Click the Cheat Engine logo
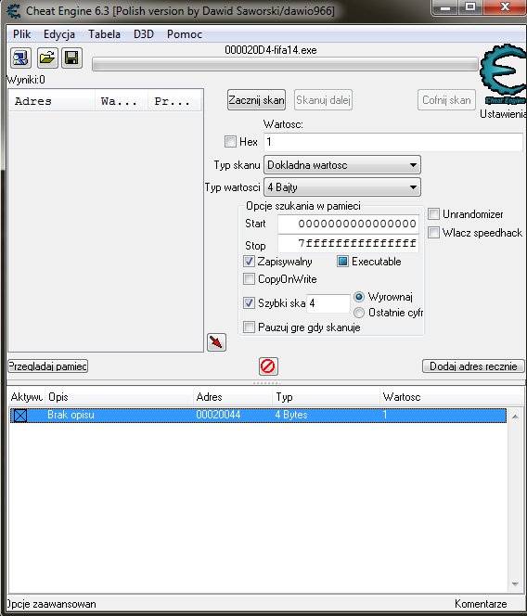The image size is (527, 616). [504, 74]
